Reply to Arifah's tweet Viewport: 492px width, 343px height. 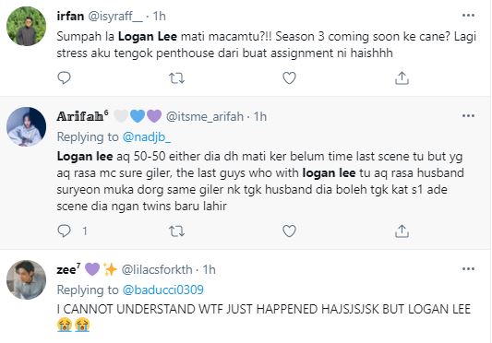(x=65, y=231)
